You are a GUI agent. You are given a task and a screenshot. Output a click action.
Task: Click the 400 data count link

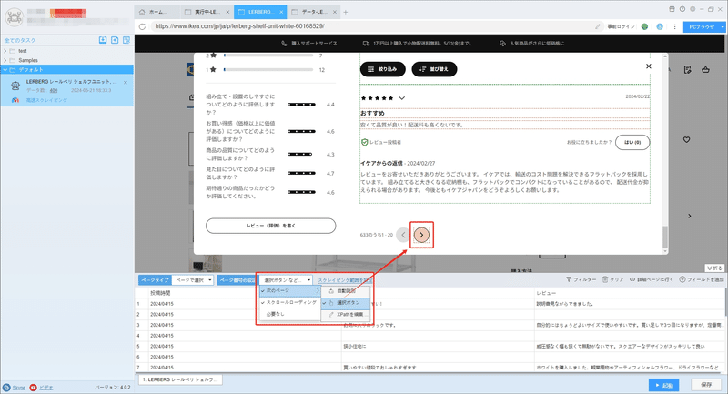tap(54, 90)
